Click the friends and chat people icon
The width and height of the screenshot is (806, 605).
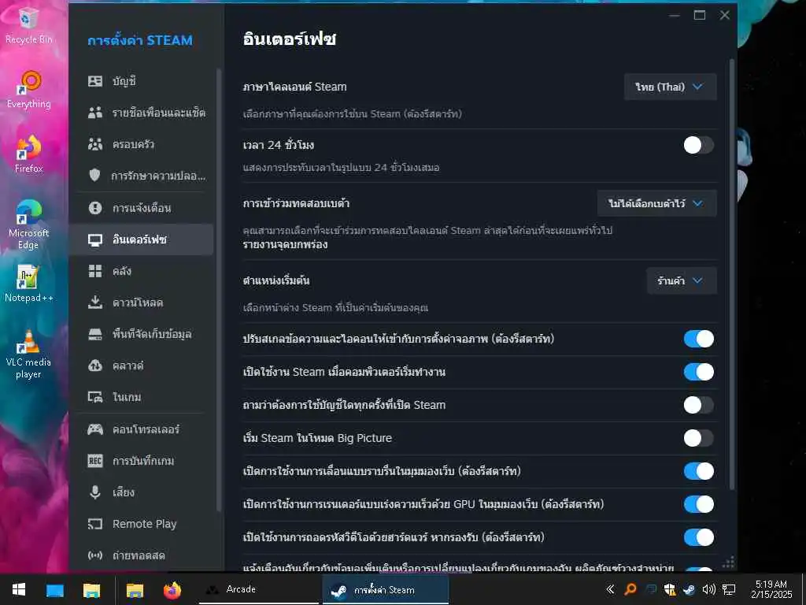tap(95, 113)
